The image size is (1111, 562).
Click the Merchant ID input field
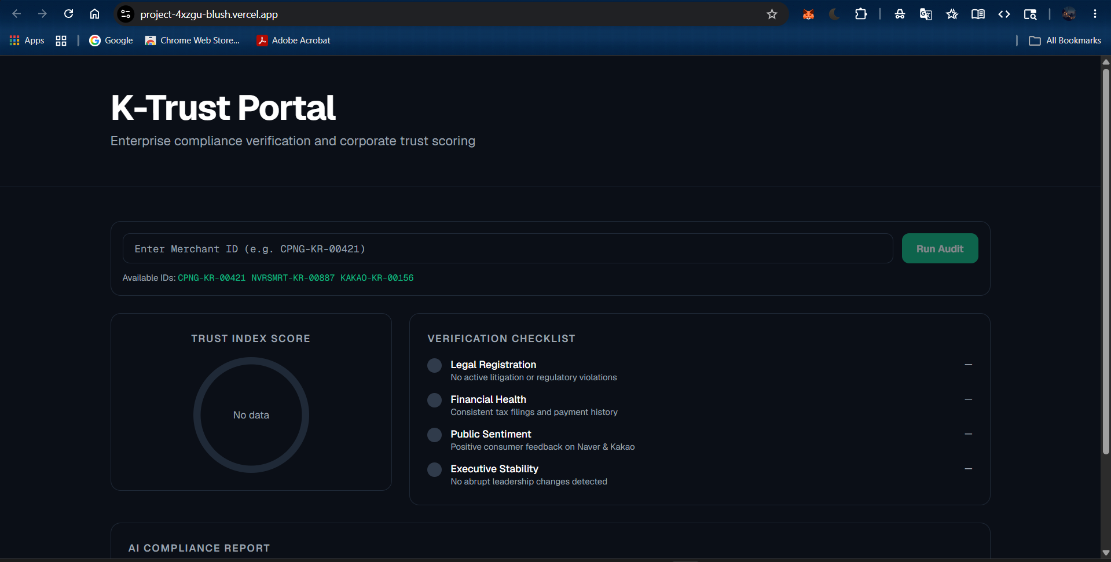508,248
